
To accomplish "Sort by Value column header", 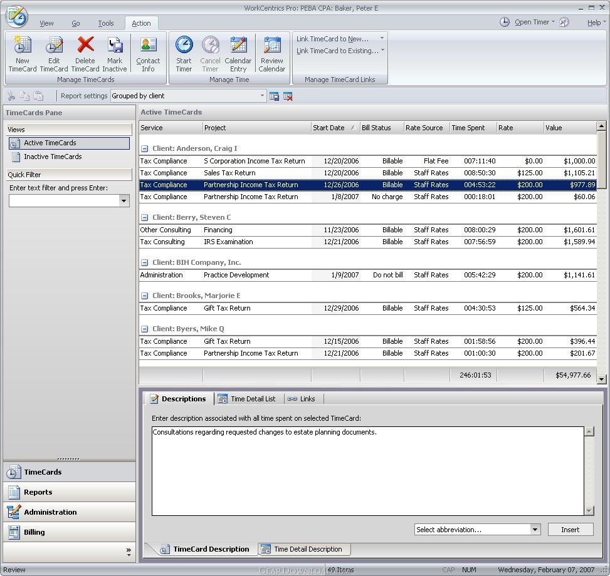I will (x=569, y=128).
